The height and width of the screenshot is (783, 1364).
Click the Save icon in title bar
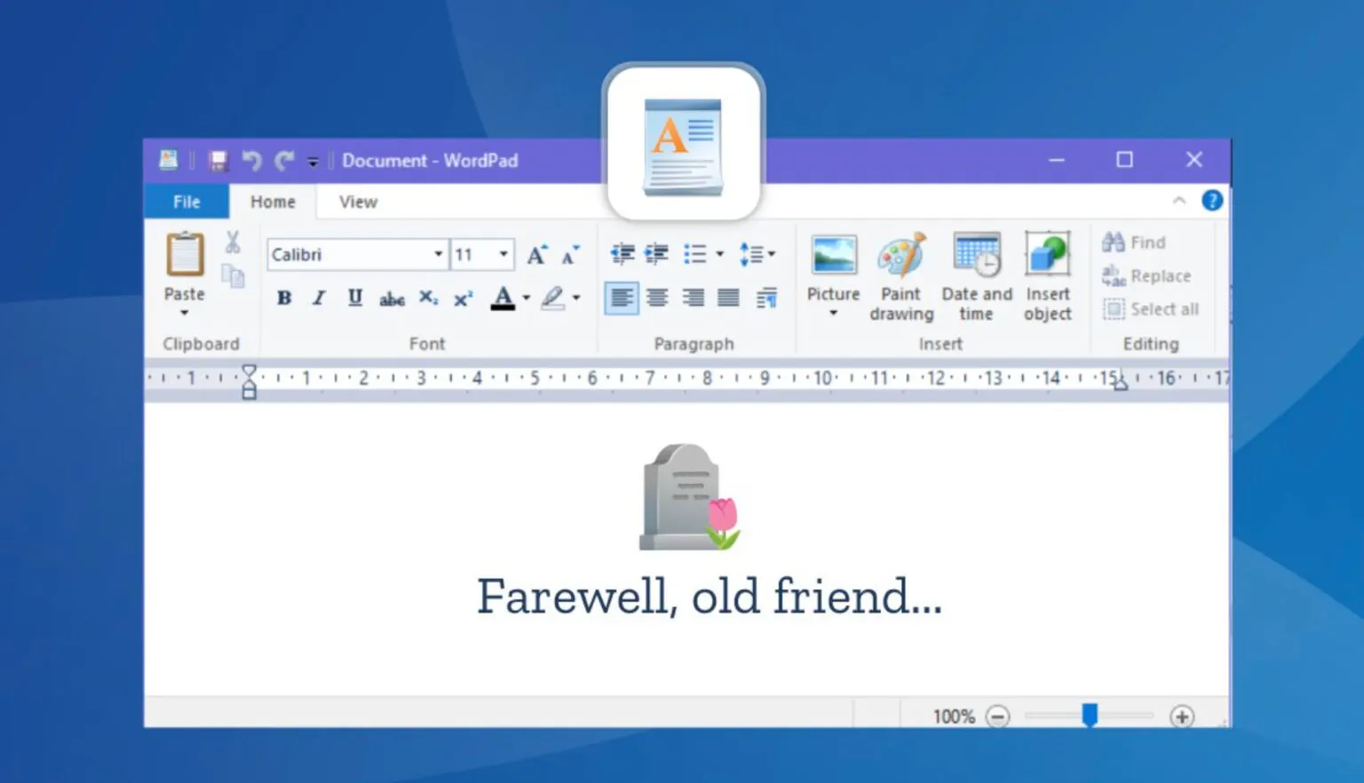pos(218,161)
